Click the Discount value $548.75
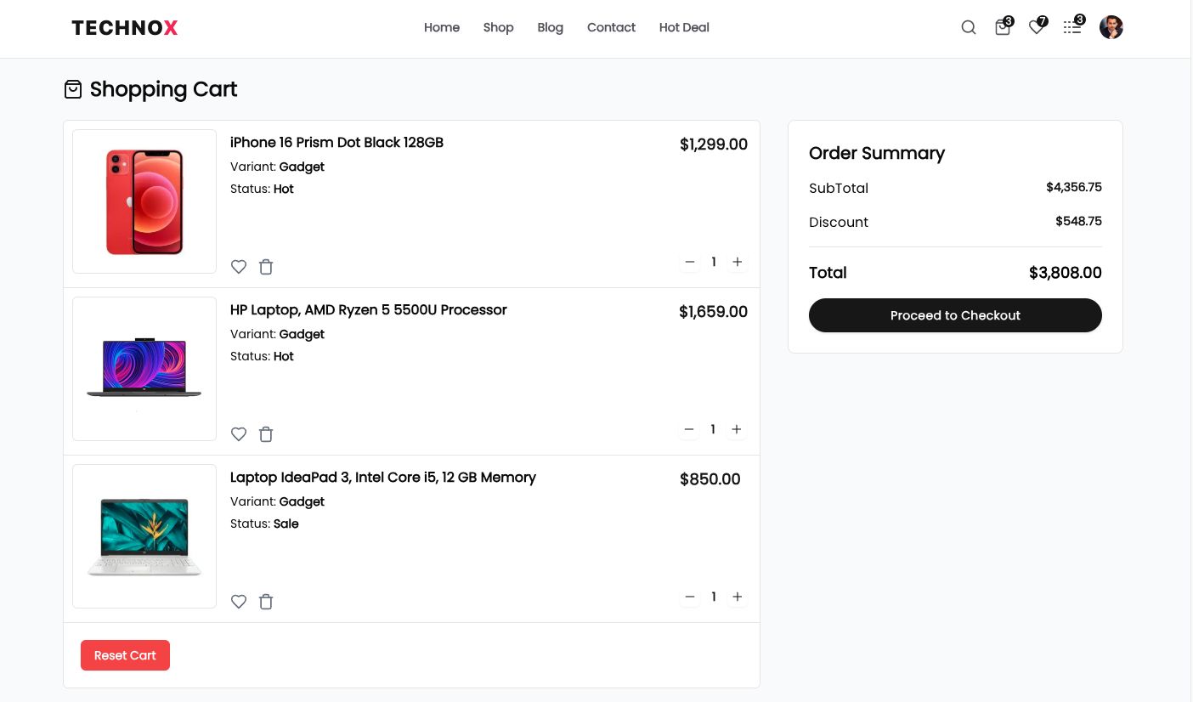Image resolution: width=1193 pixels, height=702 pixels. pos(1078,221)
